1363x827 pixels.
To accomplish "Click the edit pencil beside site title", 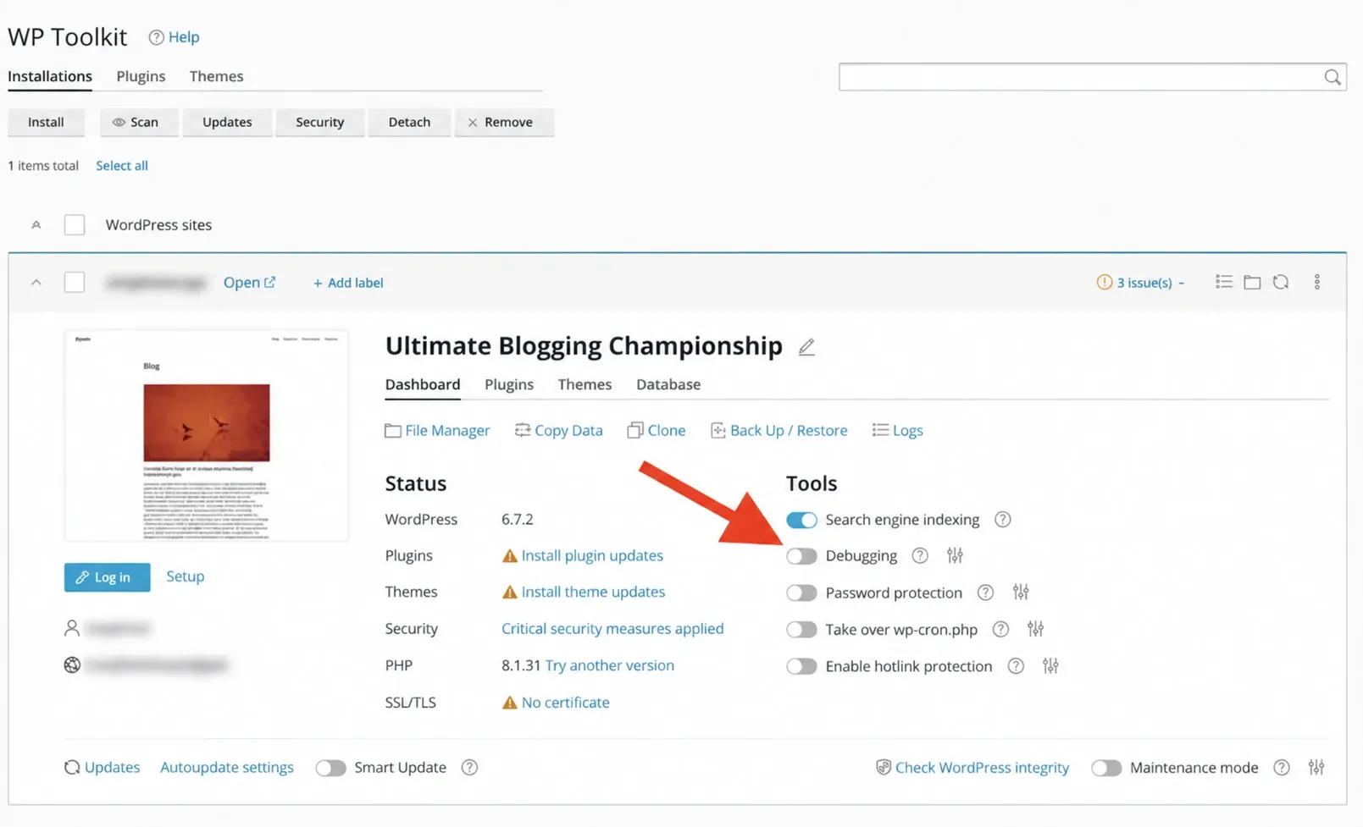I will pos(806,347).
